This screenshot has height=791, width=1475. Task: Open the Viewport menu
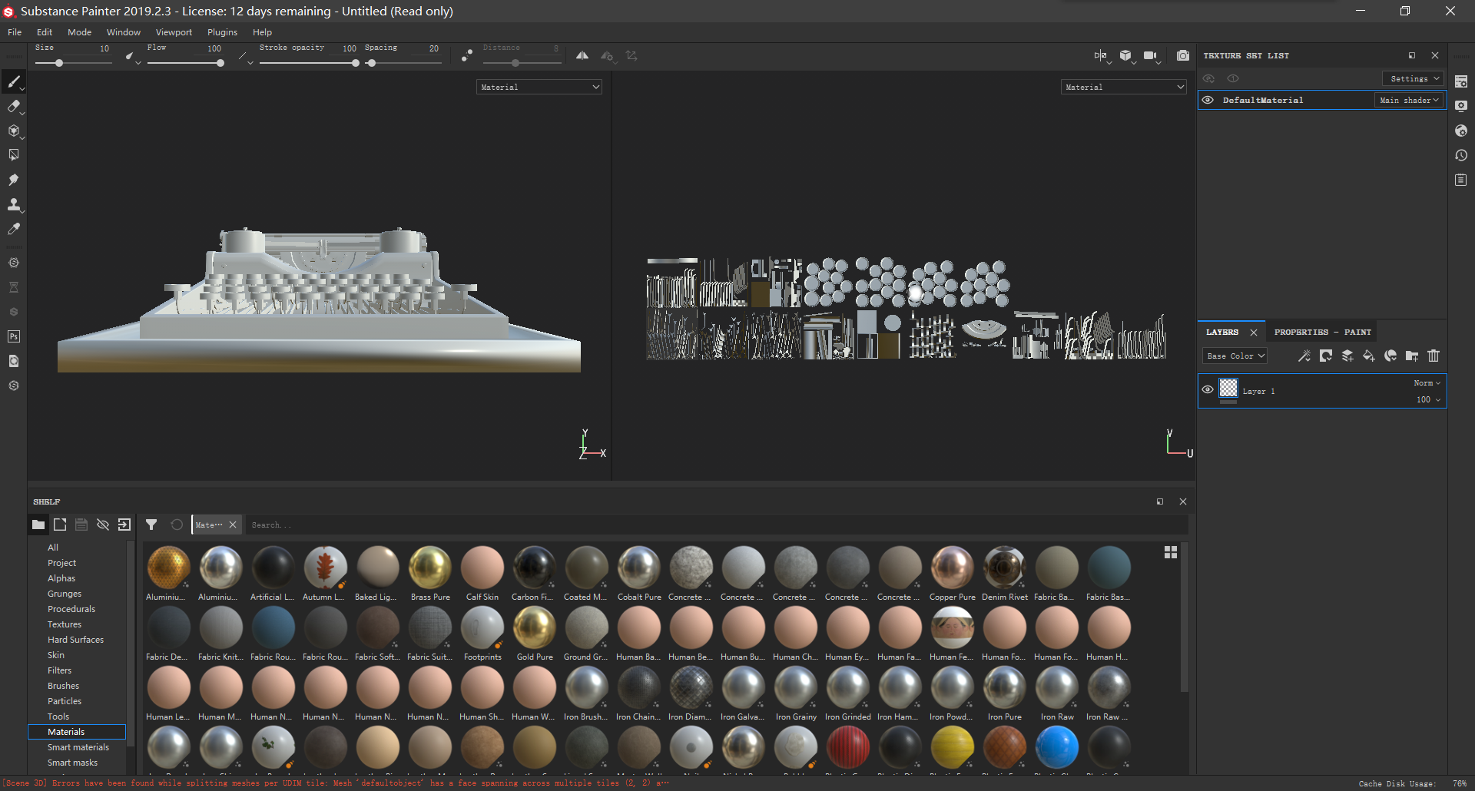(174, 31)
